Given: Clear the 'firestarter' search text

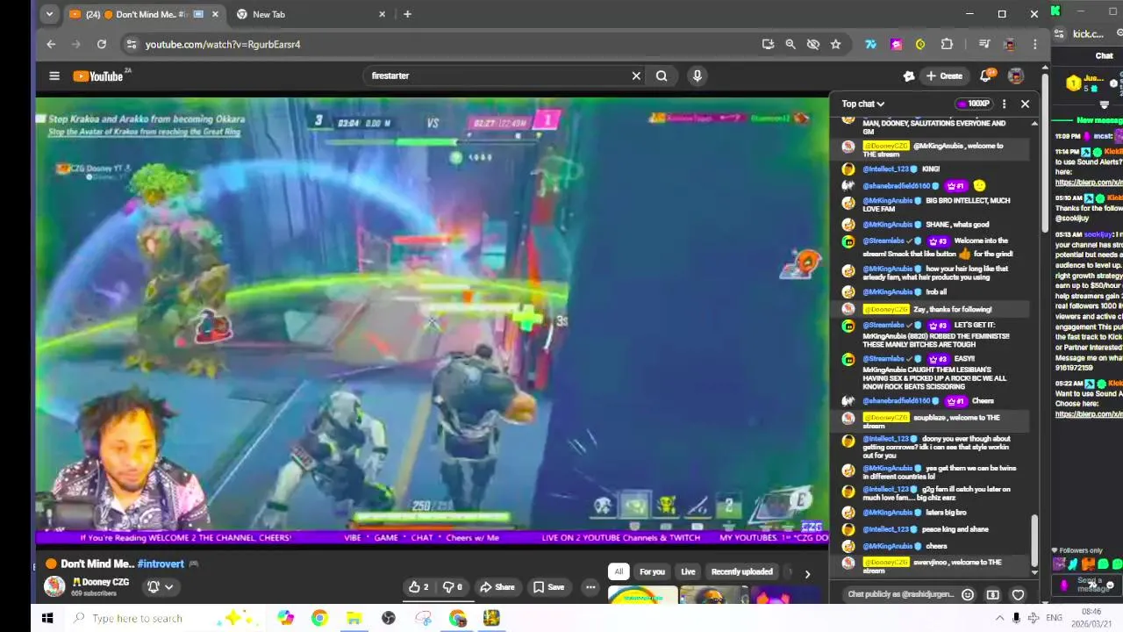Looking at the screenshot, I should pyautogui.click(x=636, y=76).
